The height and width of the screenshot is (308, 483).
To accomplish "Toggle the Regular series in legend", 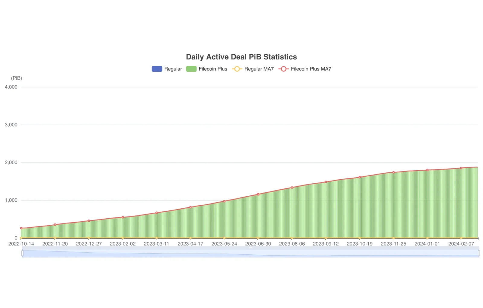I will (x=167, y=69).
